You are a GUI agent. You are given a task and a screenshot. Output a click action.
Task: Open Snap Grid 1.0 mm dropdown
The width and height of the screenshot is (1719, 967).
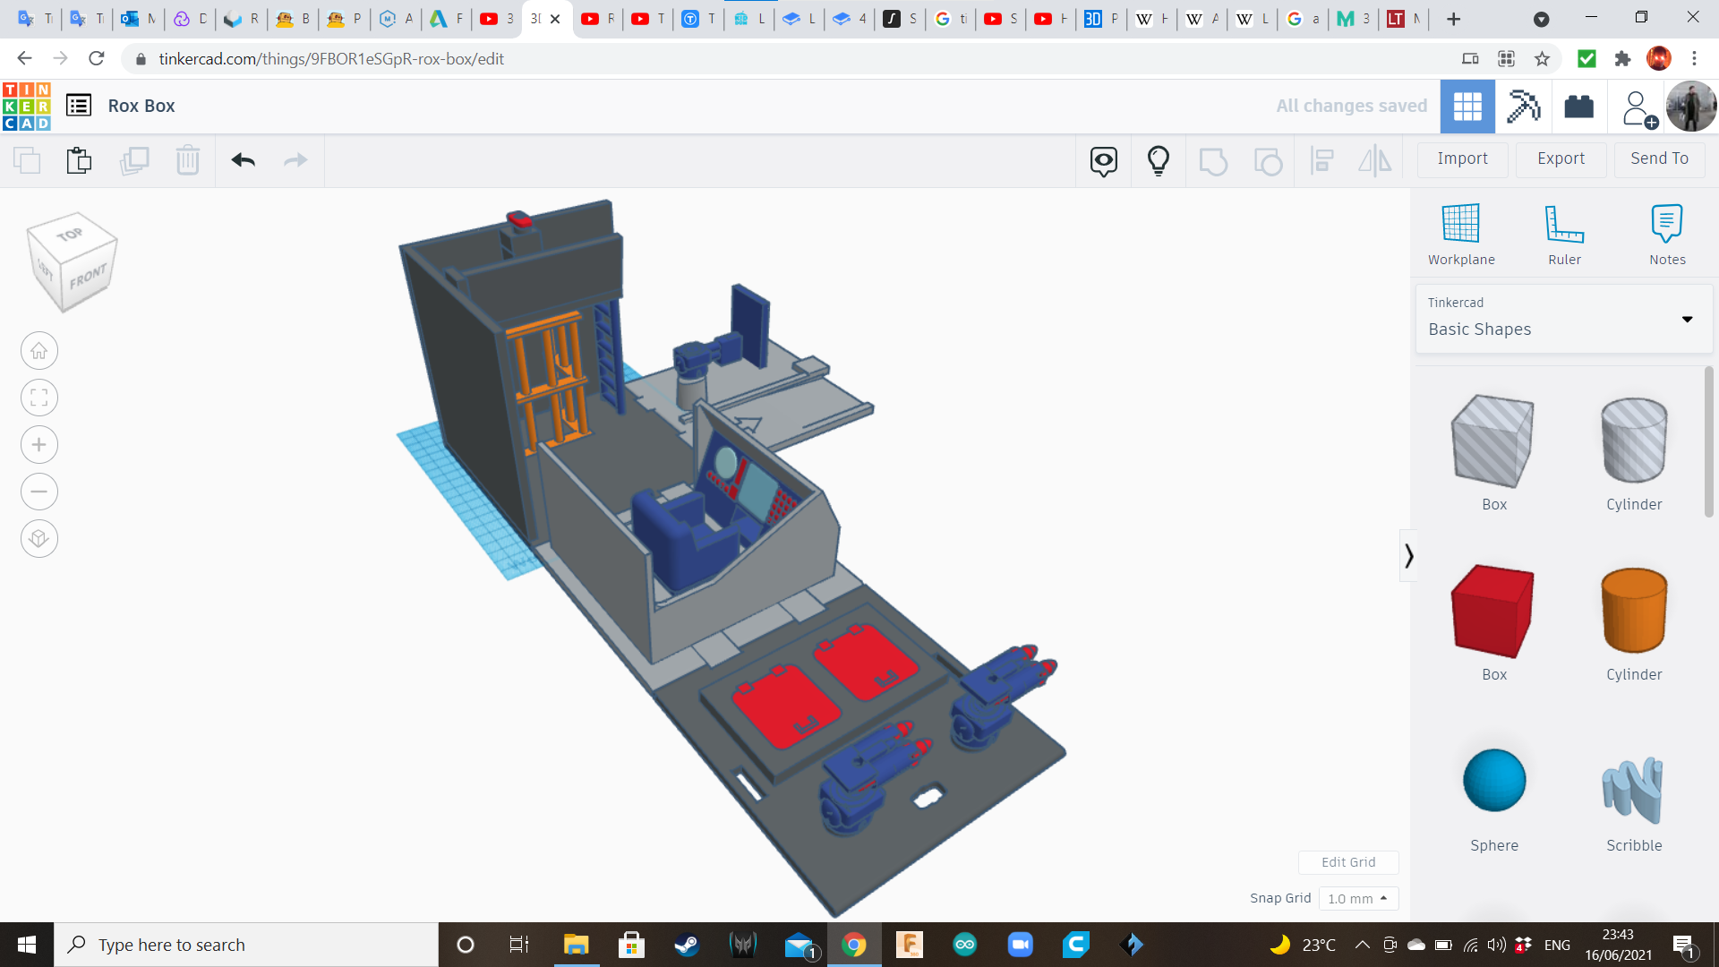click(1357, 898)
